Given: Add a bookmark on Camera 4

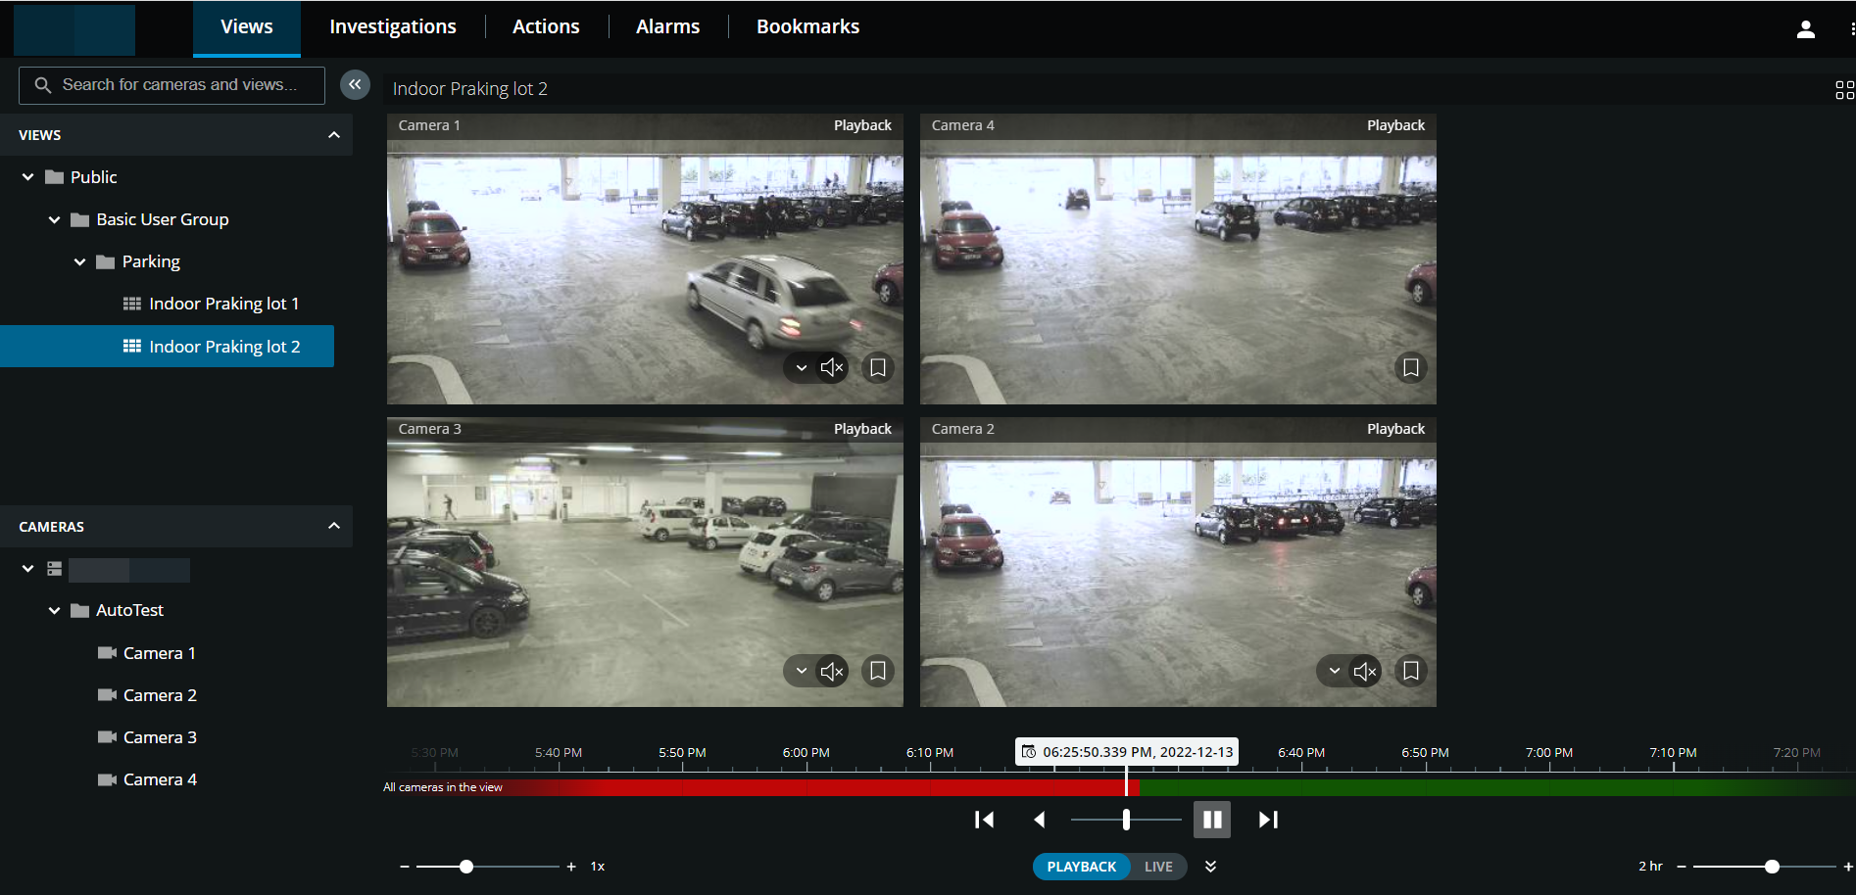Looking at the screenshot, I should tap(1411, 367).
